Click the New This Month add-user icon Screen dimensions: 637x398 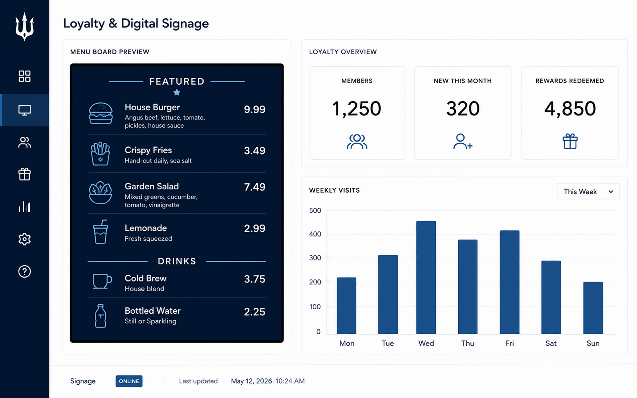[x=463, y=141]
